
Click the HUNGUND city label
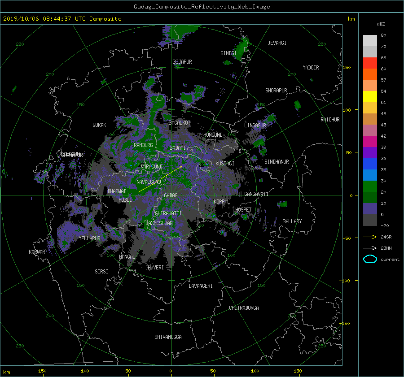(213, 135)
